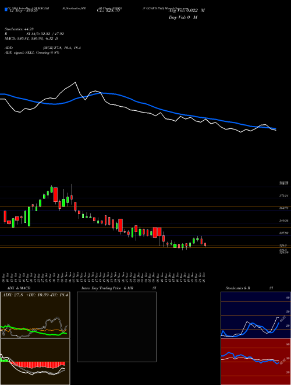Open the red RSI chart panel
Image resolution: width=291 pixels, height=385 pixels.
[x=255, y=362]
